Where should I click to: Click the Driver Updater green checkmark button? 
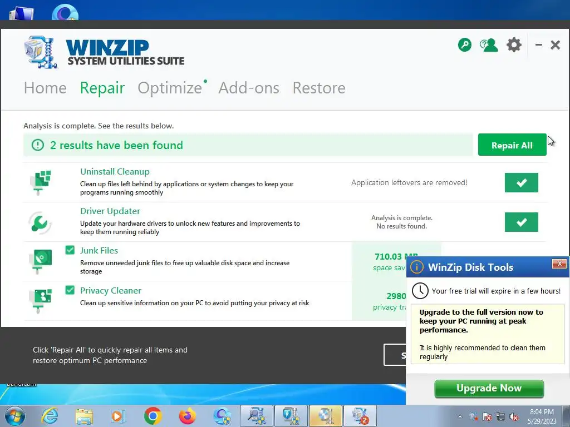click(x=521, y=222)
